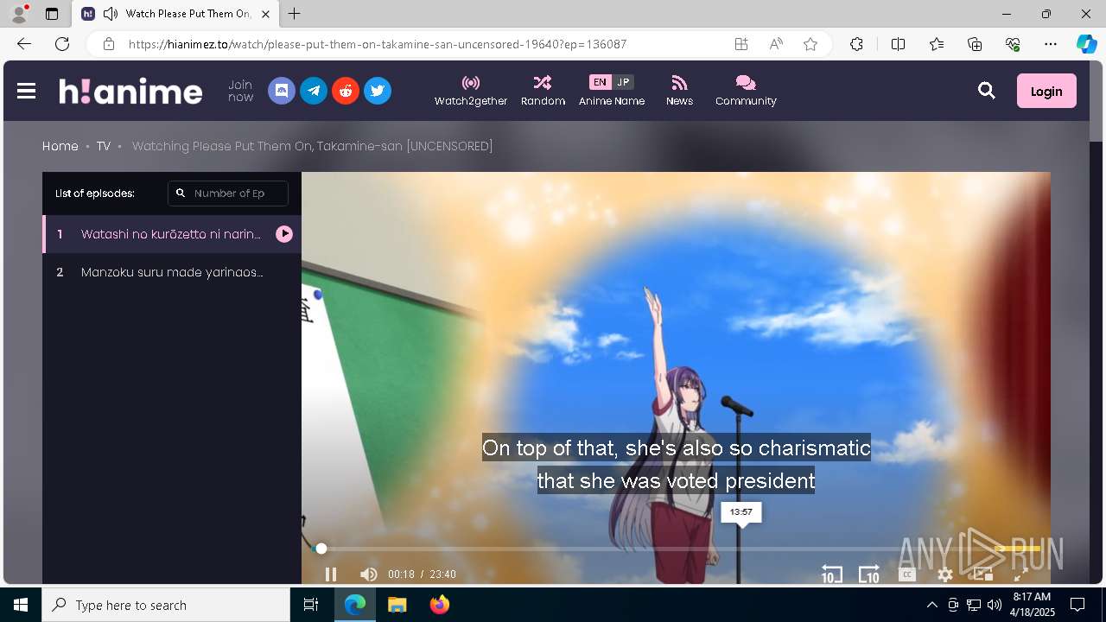Open tab actions menu in title bar

(x=52, y=14)
